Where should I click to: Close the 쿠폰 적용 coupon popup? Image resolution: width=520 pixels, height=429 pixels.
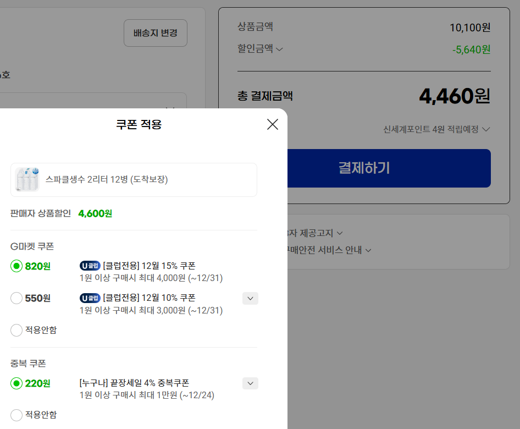[272, 124]
